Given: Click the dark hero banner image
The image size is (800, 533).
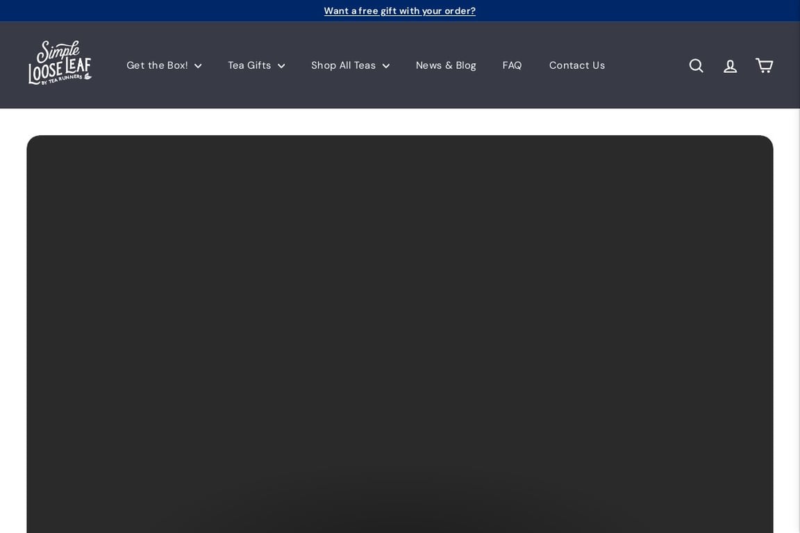Looking at the screenshot, I should coord(399,334).
